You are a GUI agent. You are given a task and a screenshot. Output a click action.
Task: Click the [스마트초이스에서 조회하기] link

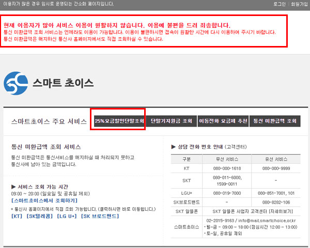tap(44, 200)
